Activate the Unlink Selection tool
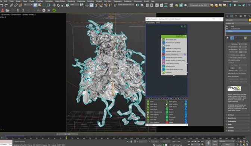Image resolution: width=251 pixels, height=146 pixels. pos(16,5)
